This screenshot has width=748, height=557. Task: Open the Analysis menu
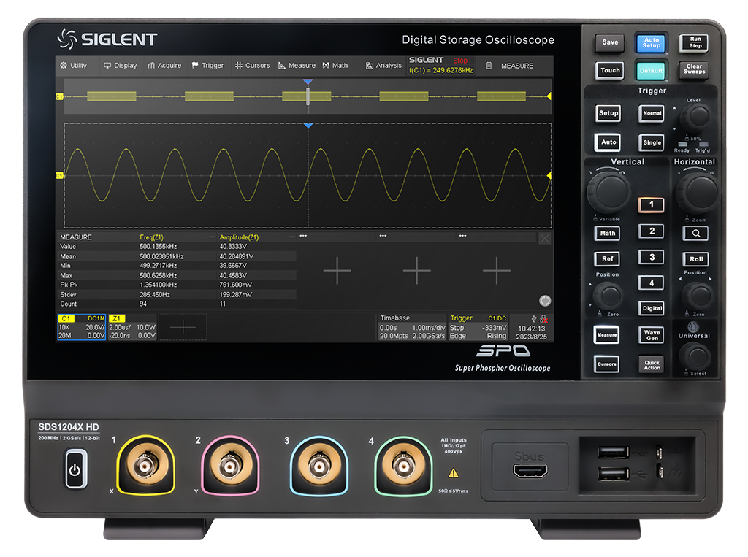point(383,65)
